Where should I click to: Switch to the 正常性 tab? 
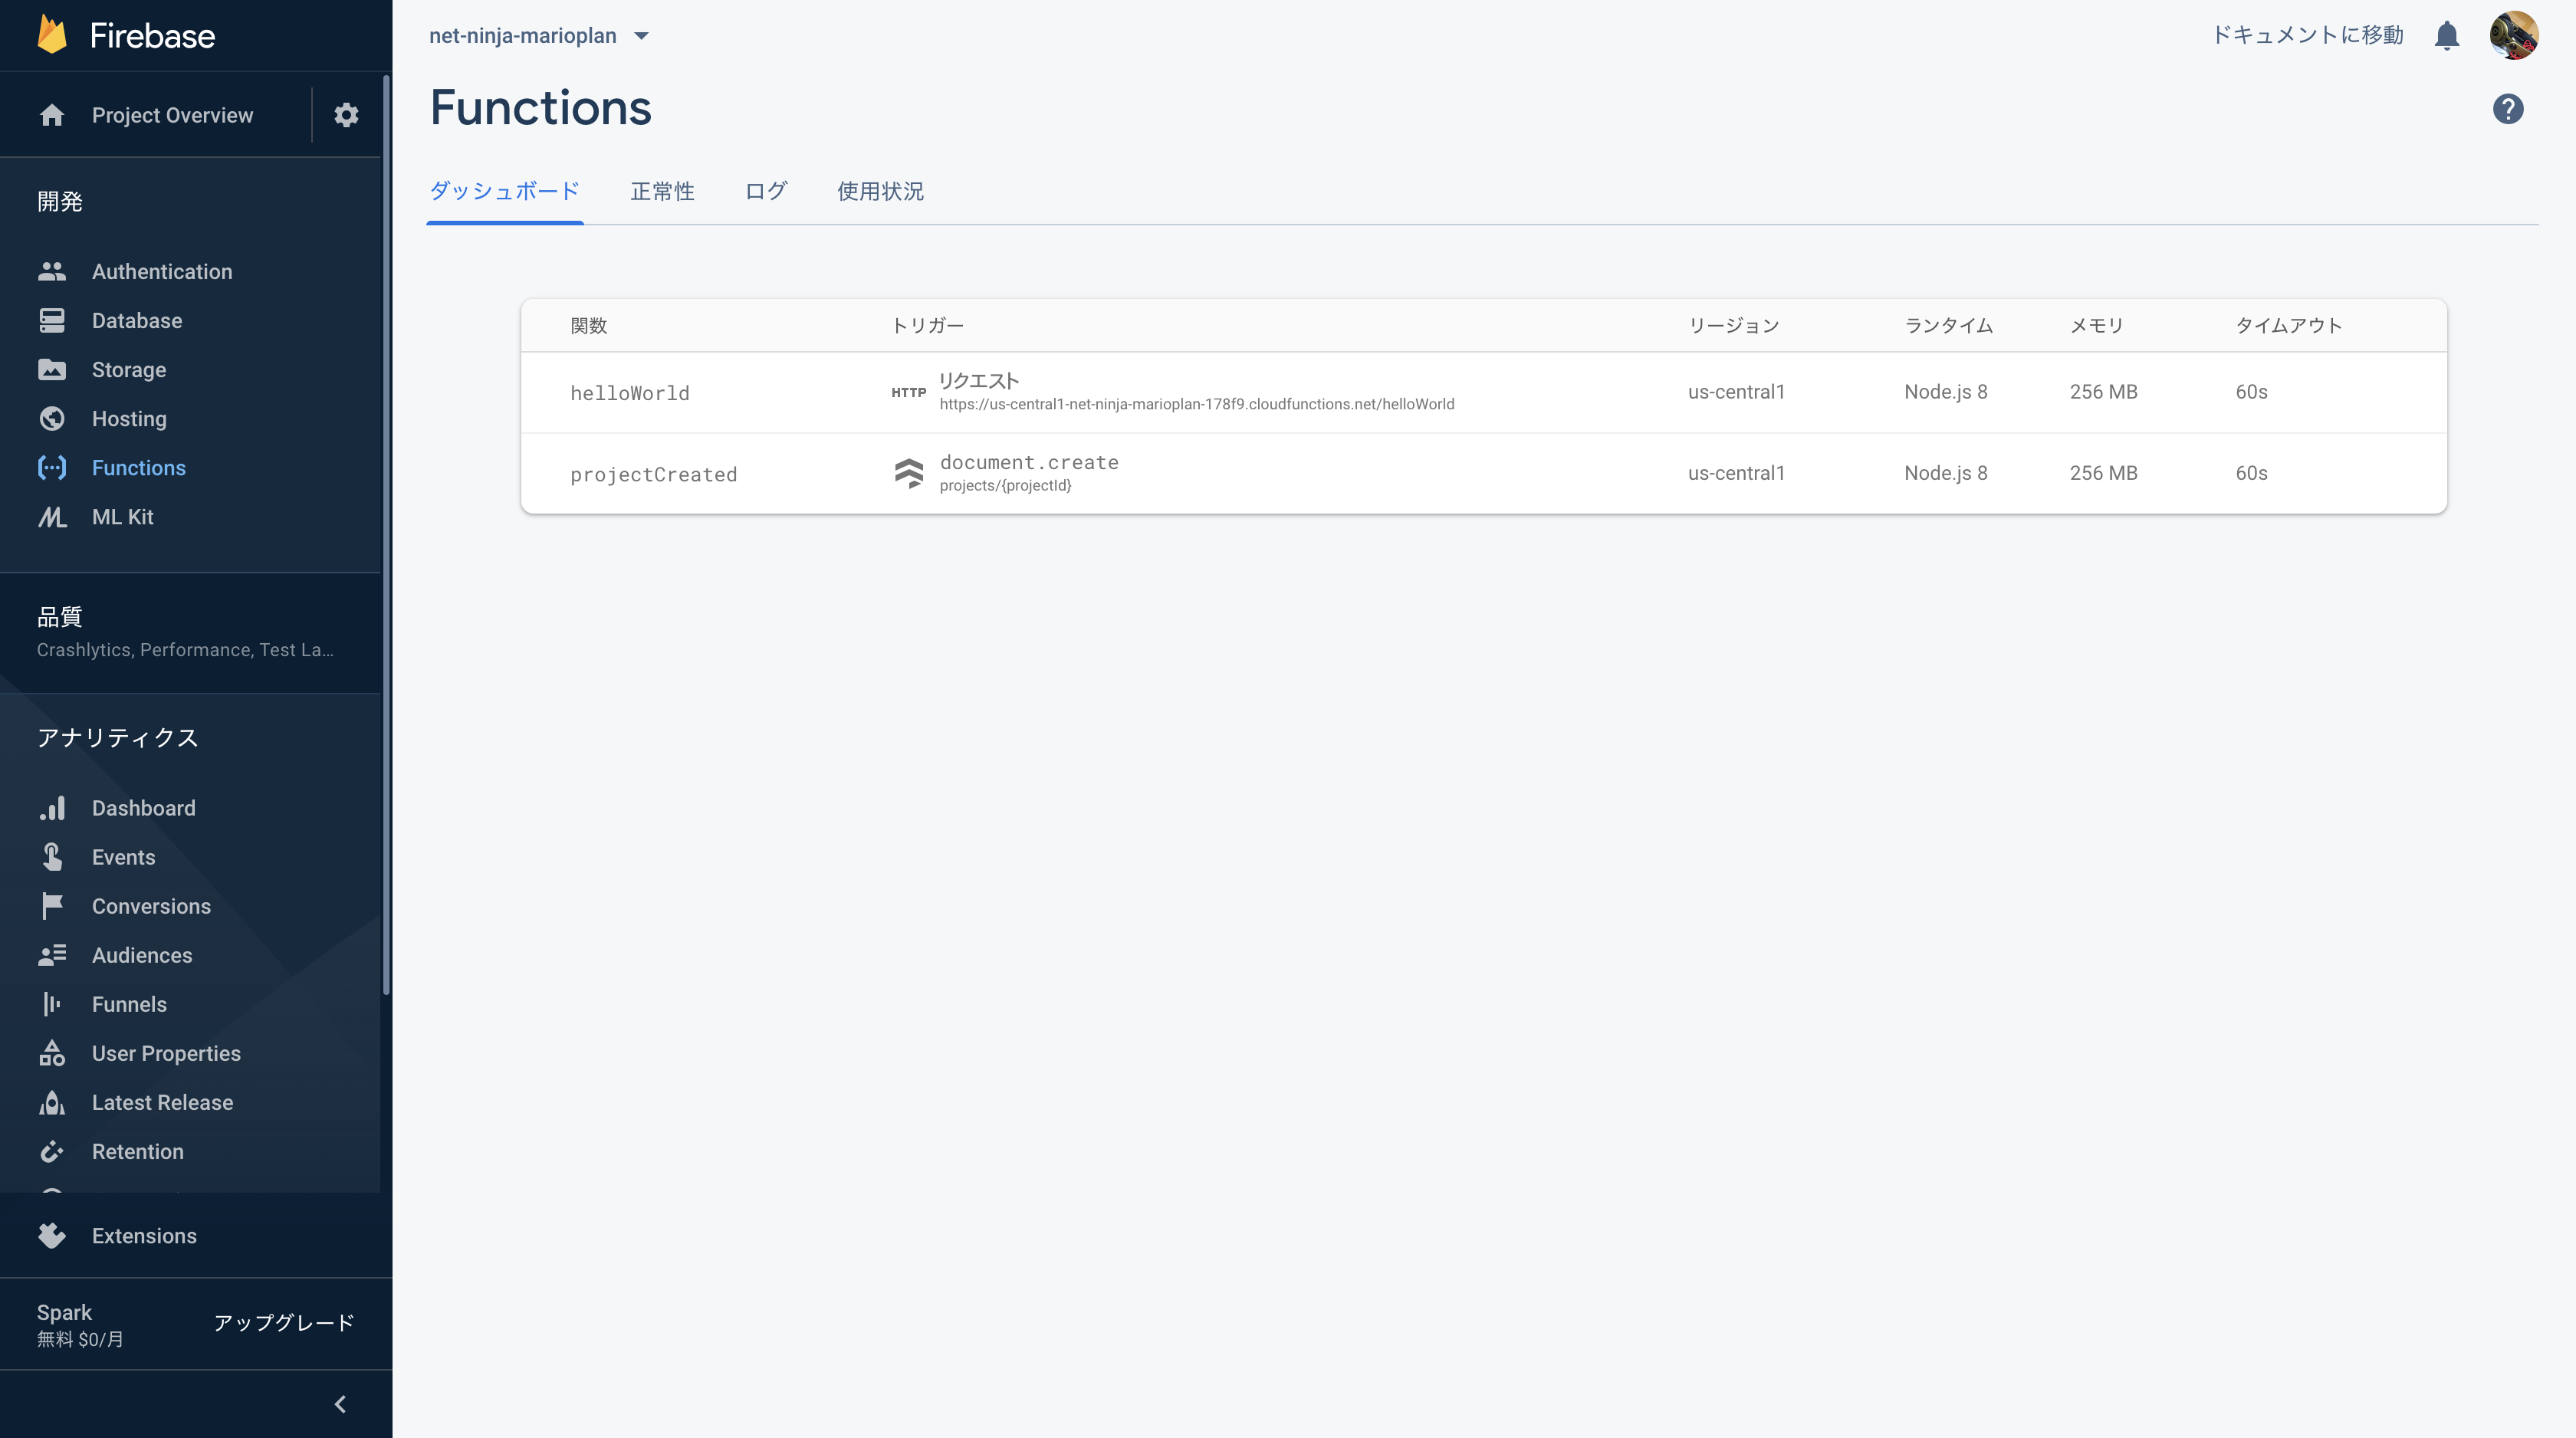(x=662, y=190)
